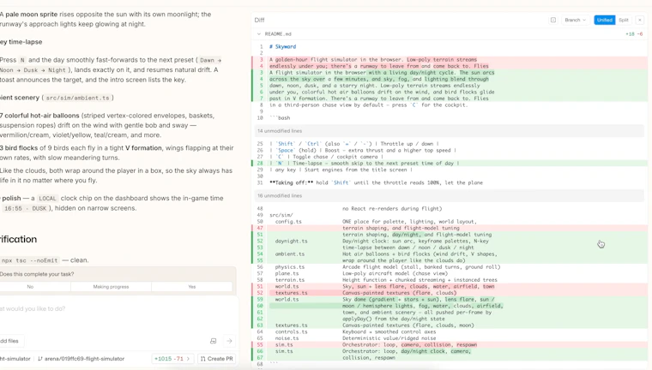The width and height of the screenshot is (652, 370).
Task: Click the Create PR button
Action: click(x=217, y=358)
